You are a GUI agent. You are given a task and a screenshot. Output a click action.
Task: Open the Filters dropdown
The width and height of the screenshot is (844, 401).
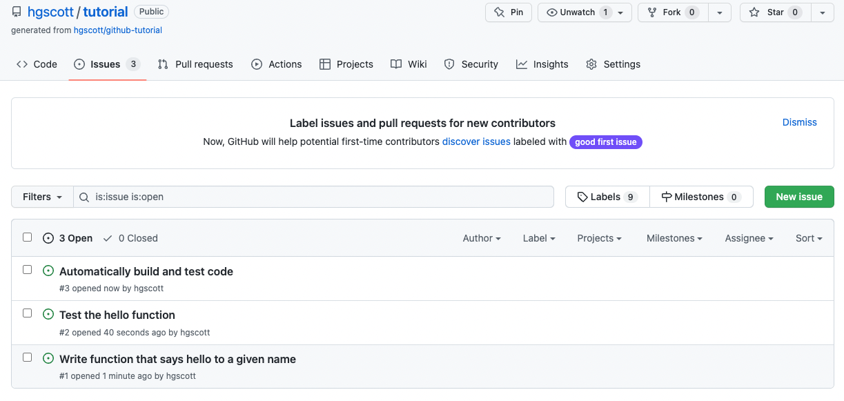(42, 197)
